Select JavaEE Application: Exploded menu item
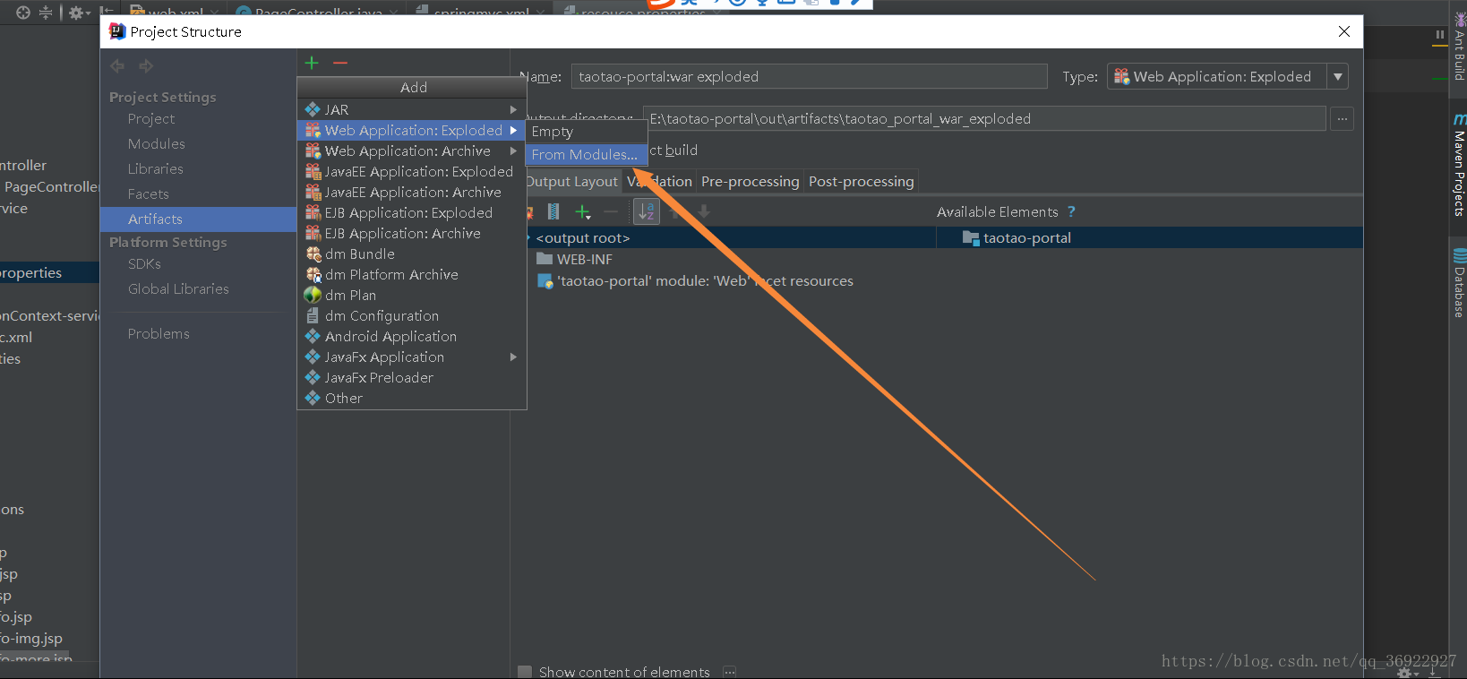This screenshot has width=1467, height=679. 412,171
